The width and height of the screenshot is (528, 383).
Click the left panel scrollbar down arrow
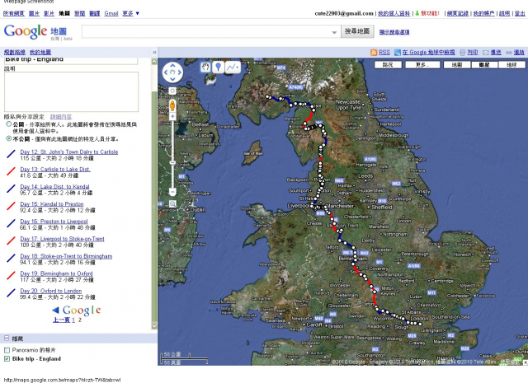154,326
